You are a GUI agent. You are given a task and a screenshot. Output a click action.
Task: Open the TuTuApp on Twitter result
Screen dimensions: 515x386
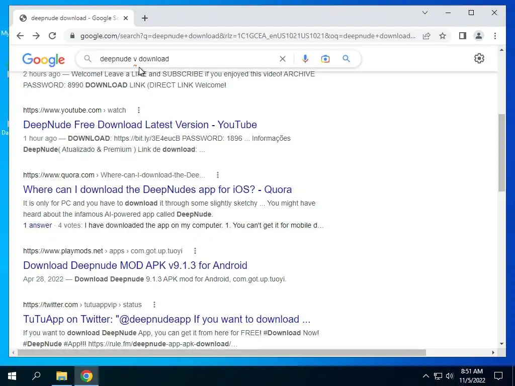click(166, 319)
